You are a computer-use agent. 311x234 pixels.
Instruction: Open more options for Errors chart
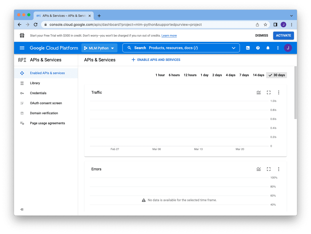279,169
